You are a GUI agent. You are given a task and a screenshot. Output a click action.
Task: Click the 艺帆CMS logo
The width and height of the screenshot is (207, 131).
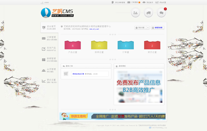57,13
